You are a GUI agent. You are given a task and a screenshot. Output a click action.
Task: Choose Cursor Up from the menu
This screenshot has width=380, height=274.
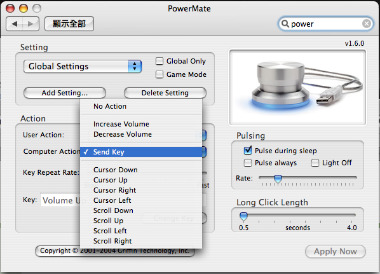tap(141, 180)
